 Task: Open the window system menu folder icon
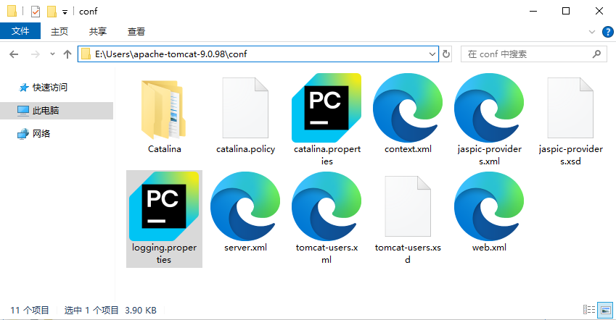tap(12, 12)
